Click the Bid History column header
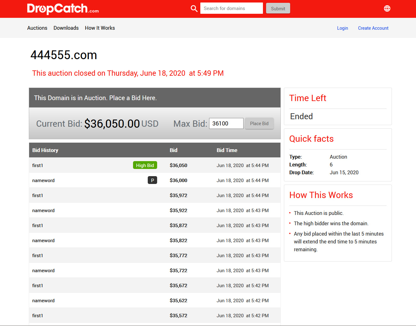This screenshot has height=326, width=416. [45, 150]
